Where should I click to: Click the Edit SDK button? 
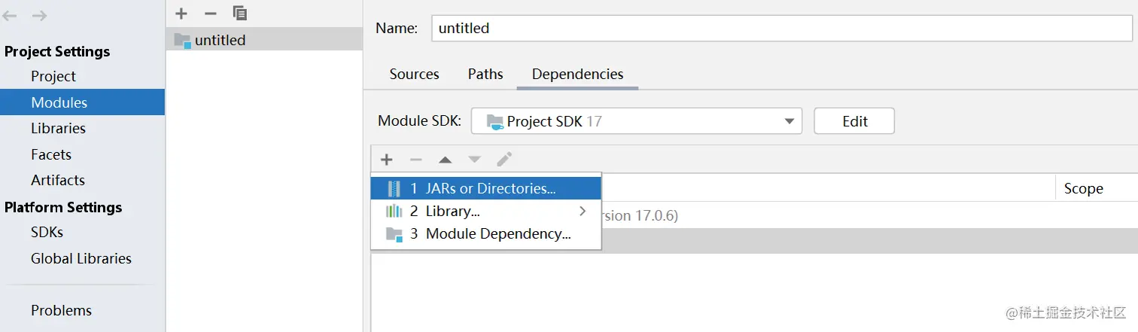(854, 121)
